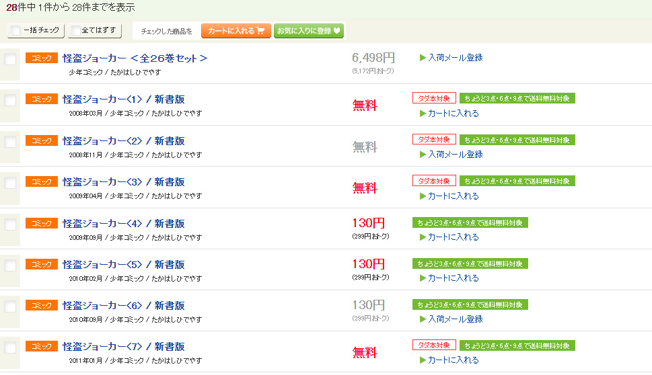
Task: Click カートに入れる for volume 1
Action: (x=453, y=114)
